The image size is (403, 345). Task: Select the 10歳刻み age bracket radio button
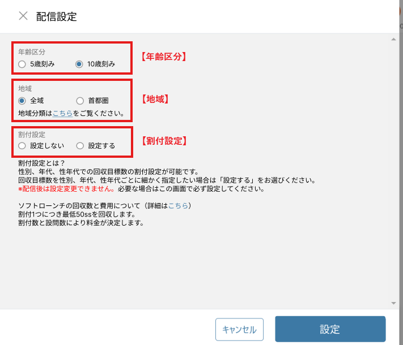[x=79, y=64]
